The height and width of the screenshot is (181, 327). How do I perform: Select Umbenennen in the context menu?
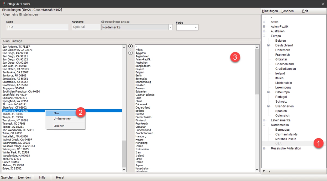click(x=62, y=119)
